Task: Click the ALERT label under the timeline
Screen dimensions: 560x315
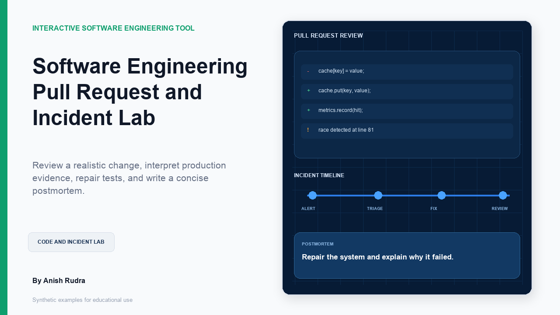Action: click(x=308, y=209)
